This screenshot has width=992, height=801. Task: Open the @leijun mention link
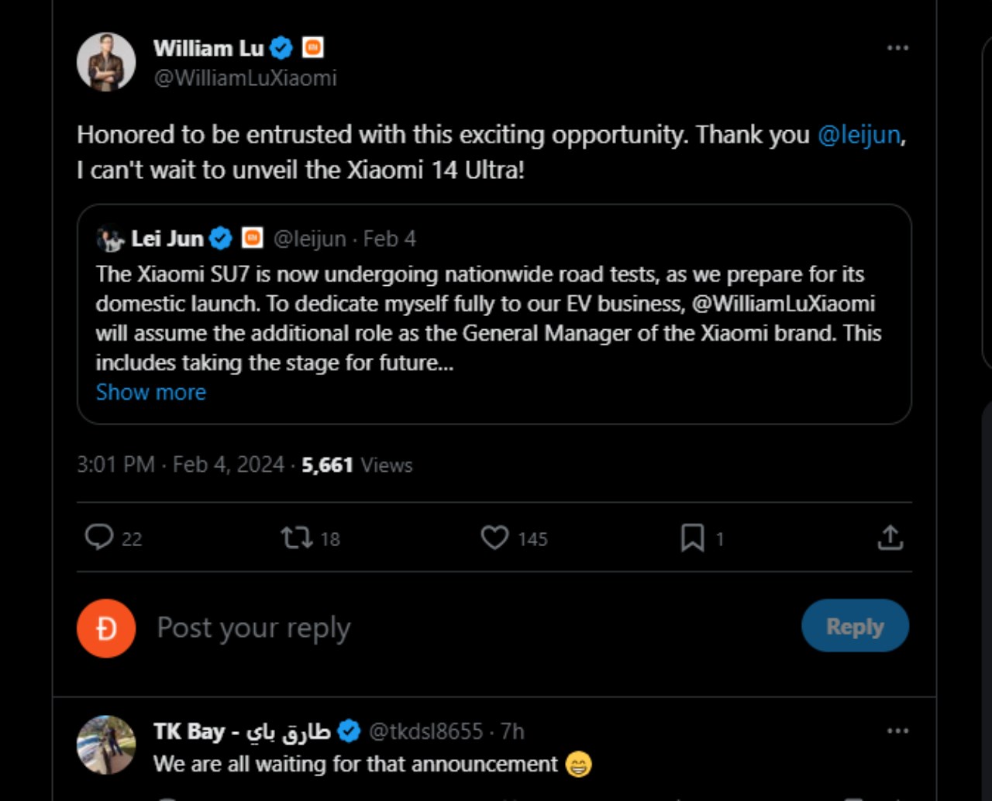[859, 135]
